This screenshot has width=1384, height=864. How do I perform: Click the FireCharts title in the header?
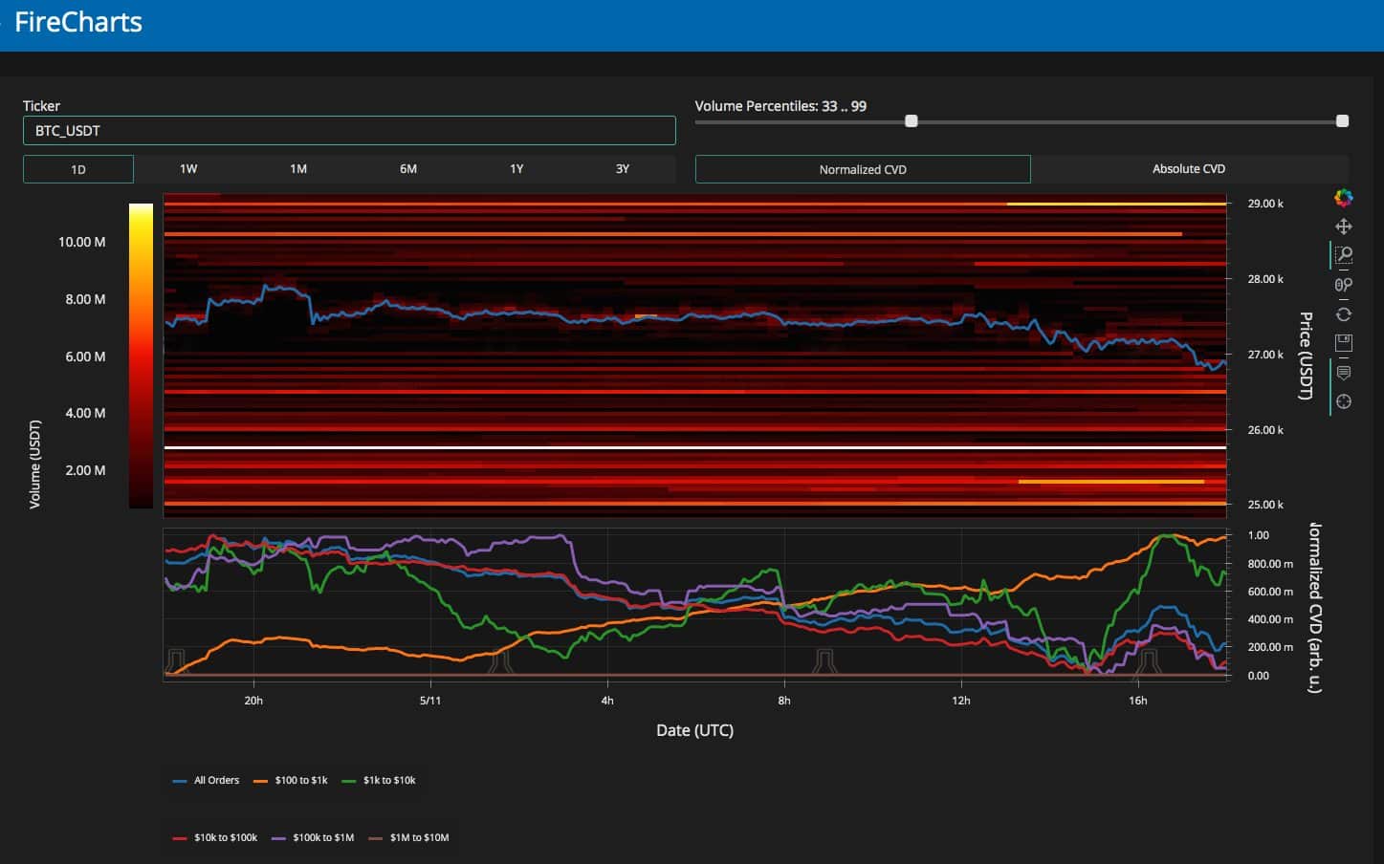[x=78, y=22]
